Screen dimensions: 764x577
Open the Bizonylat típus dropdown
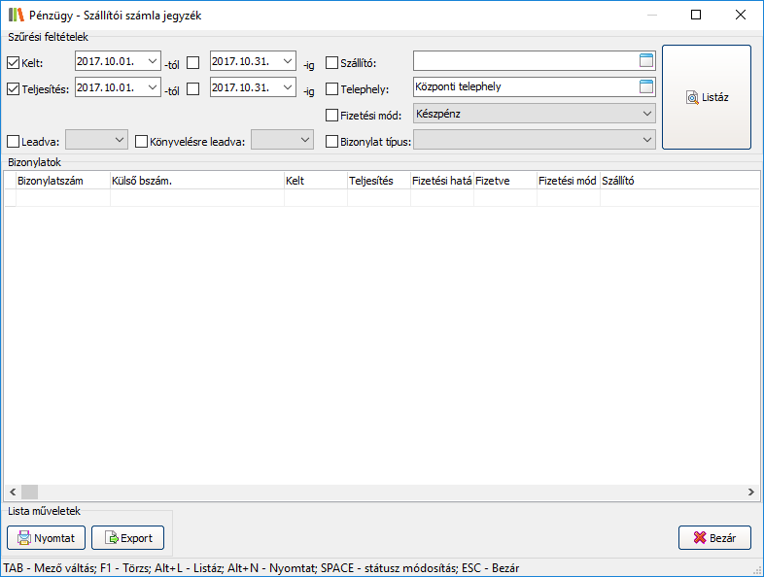647,140
